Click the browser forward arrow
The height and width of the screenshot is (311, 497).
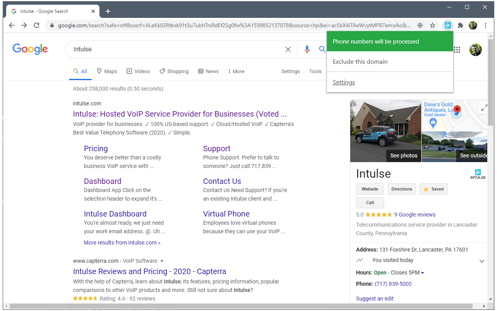24,25
